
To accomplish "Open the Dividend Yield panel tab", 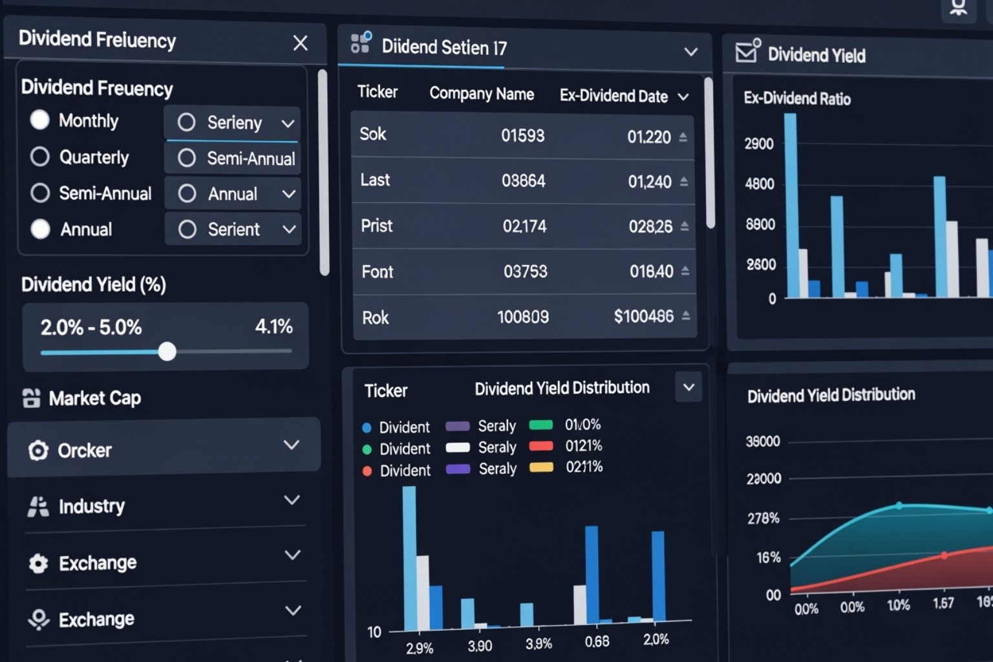I will [816, 56].
